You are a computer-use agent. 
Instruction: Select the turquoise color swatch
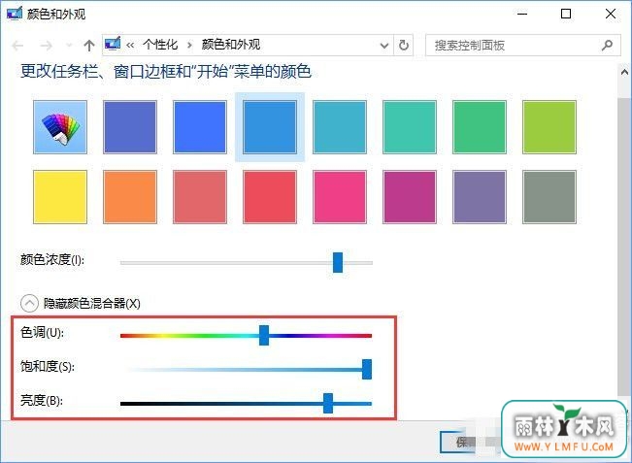click(x=410, y=127)
